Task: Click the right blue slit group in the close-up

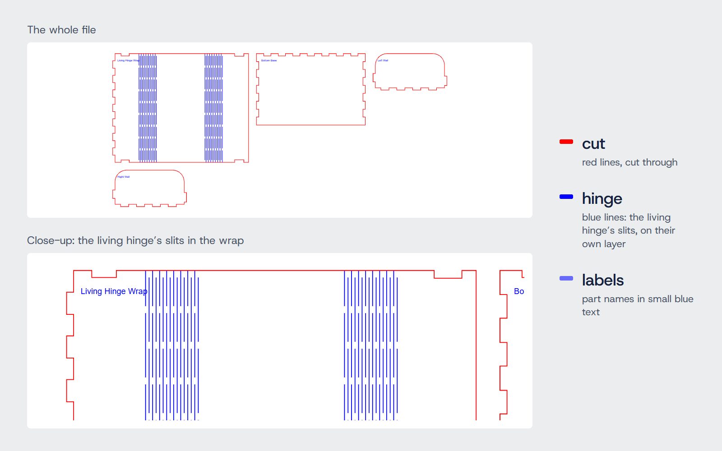Action: (x=371, y=345)
